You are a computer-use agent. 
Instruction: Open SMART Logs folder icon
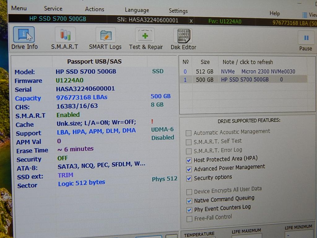coord(106,35)
